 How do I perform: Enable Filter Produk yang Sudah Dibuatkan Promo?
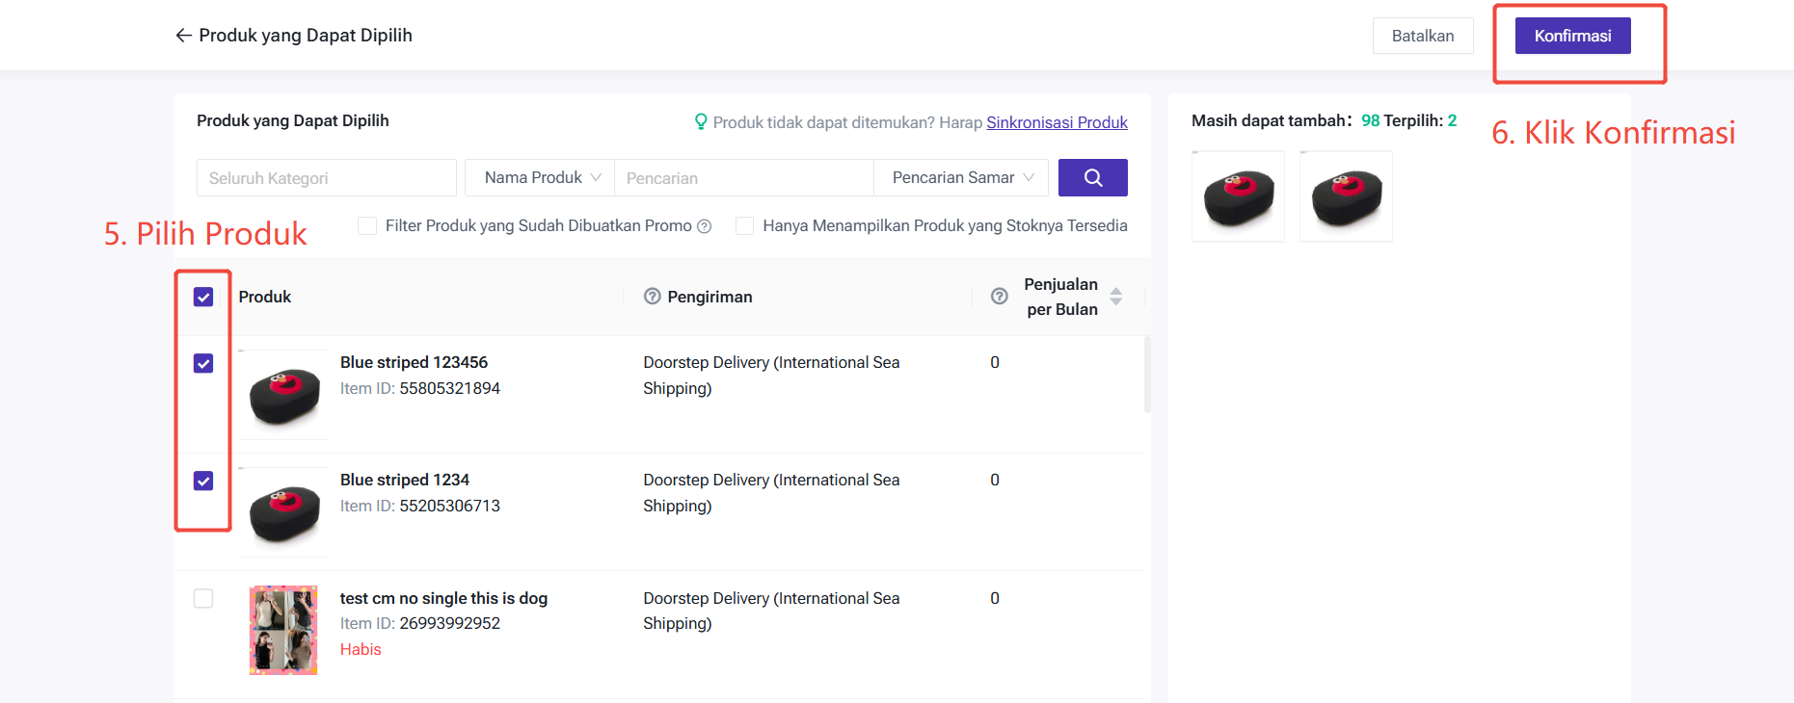367,226
